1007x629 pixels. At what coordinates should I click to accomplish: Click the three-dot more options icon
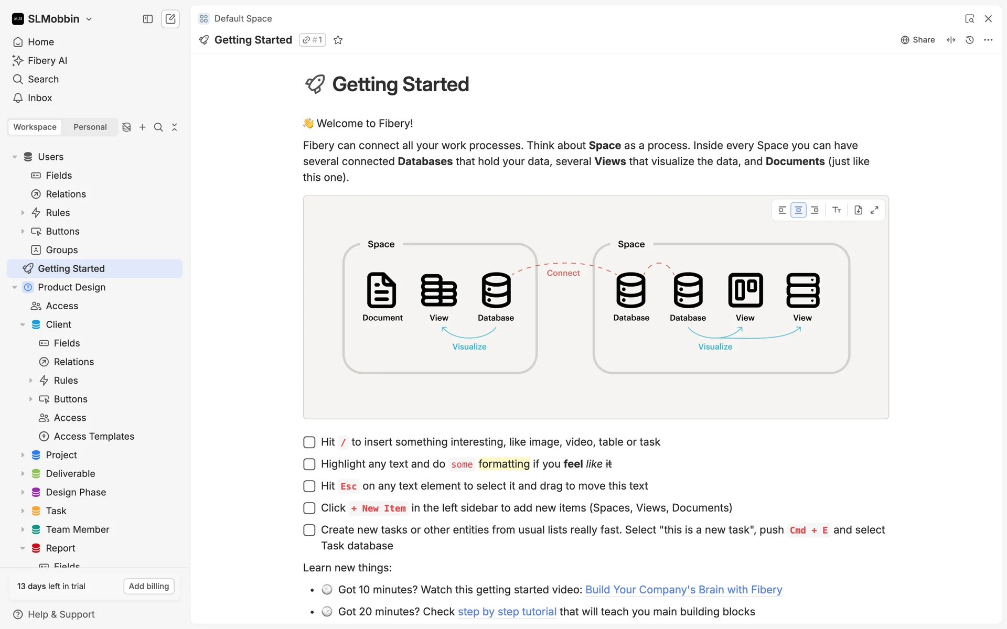point(988,40)
